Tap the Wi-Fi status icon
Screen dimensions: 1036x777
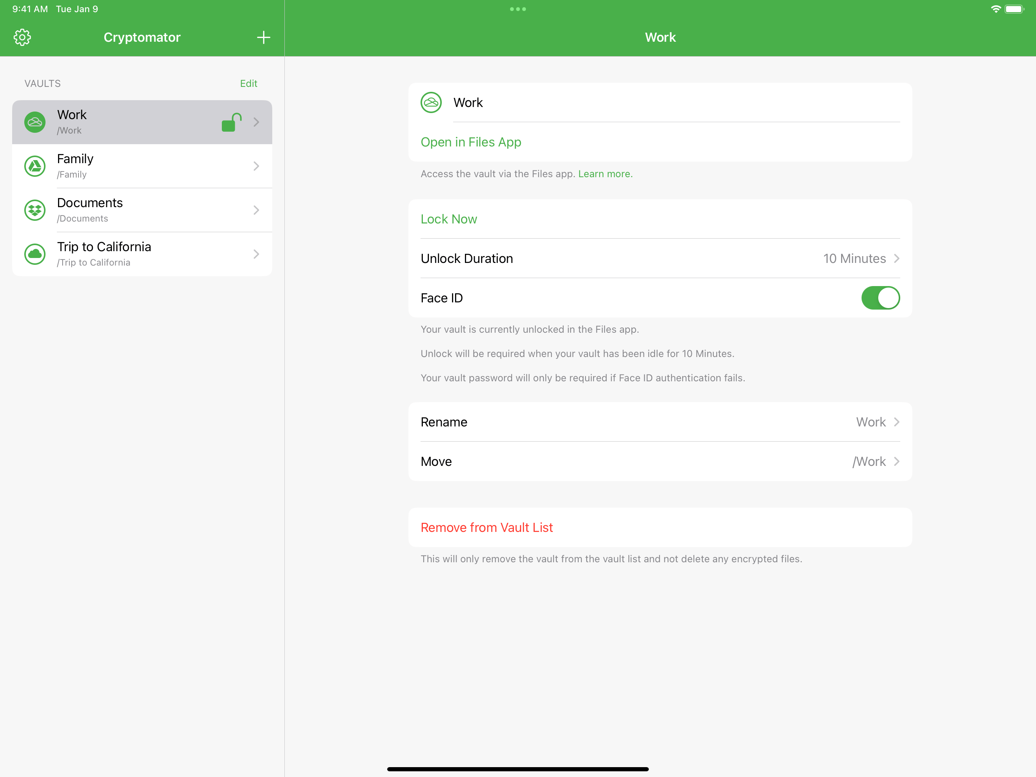[x=996, y=9]
